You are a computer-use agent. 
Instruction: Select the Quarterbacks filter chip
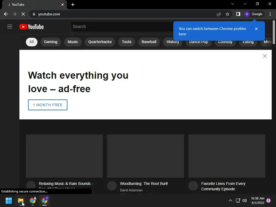pos(100,42)
